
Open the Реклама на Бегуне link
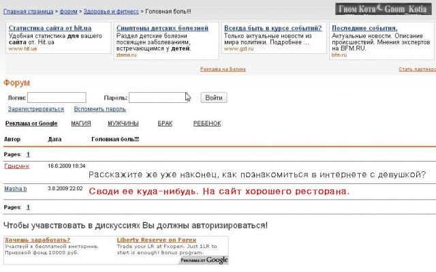tap(223, 69)
